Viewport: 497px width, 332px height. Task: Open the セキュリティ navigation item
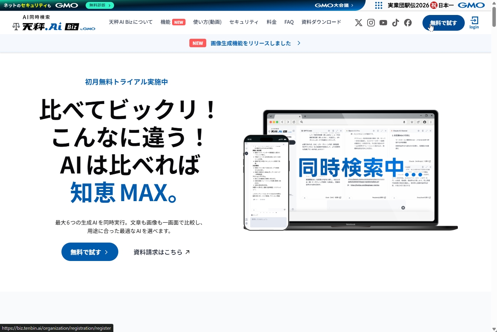[x=244, y=22]
